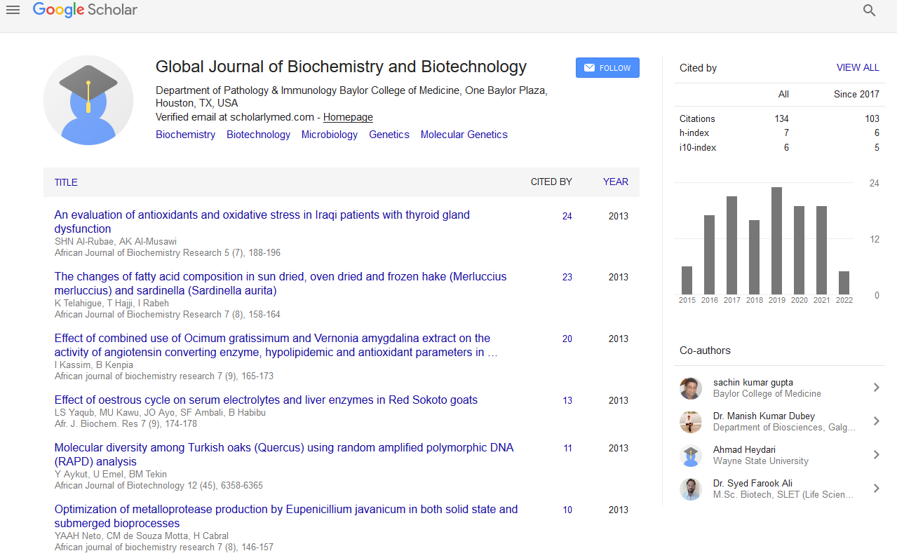Open oestrous cycle Red Sokoto goats article
The width and height of the screenshot is (897, 558).
coord(266,400)
